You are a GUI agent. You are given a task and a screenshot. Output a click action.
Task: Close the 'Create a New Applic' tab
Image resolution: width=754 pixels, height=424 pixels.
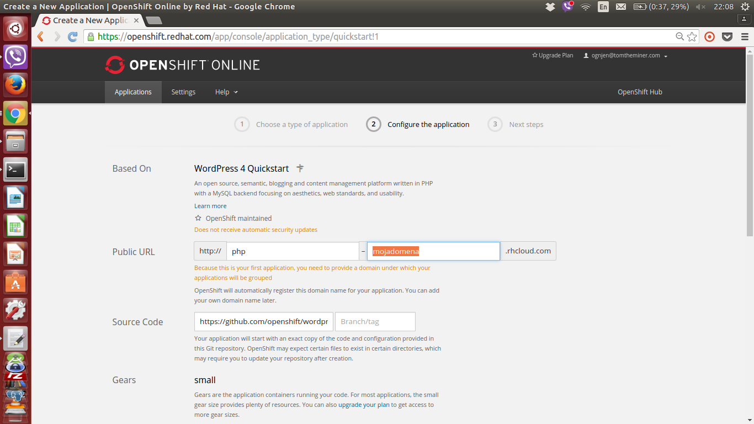tap(136, 20)
